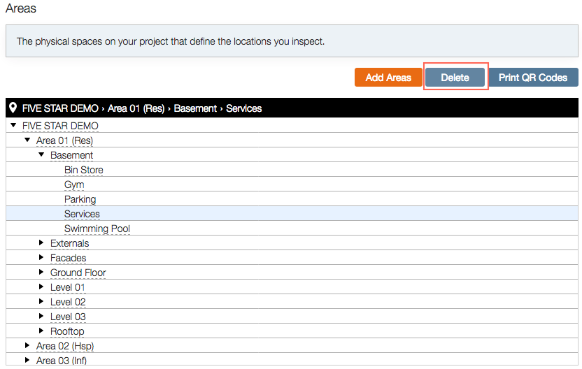Click Basement in the breadcrumb path
Viewport: 582px width, 369px height.
click(x=195, y=108)
